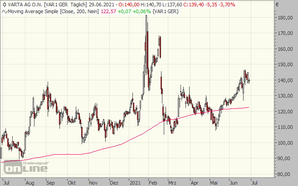This screenshot has height=186, width=298.
Task: Click the high value 'H:140,70'
Action: tap(151, 5)
